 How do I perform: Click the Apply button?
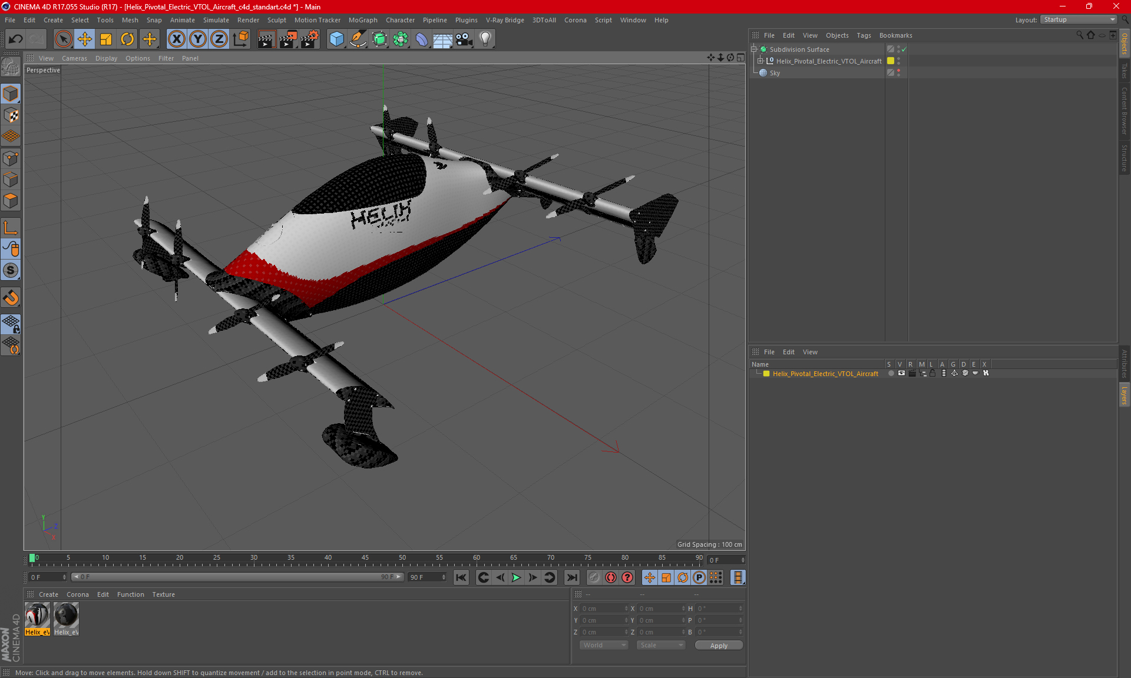[719, 646]
